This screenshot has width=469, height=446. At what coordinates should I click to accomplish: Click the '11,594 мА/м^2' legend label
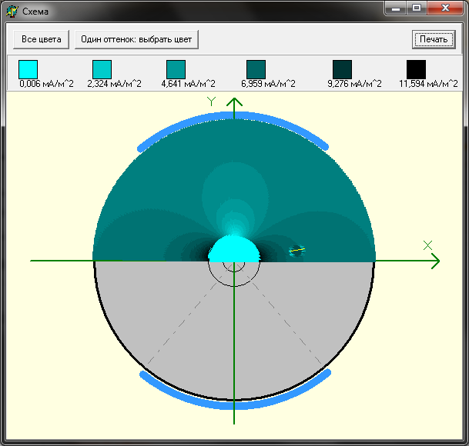coord(428,84)
